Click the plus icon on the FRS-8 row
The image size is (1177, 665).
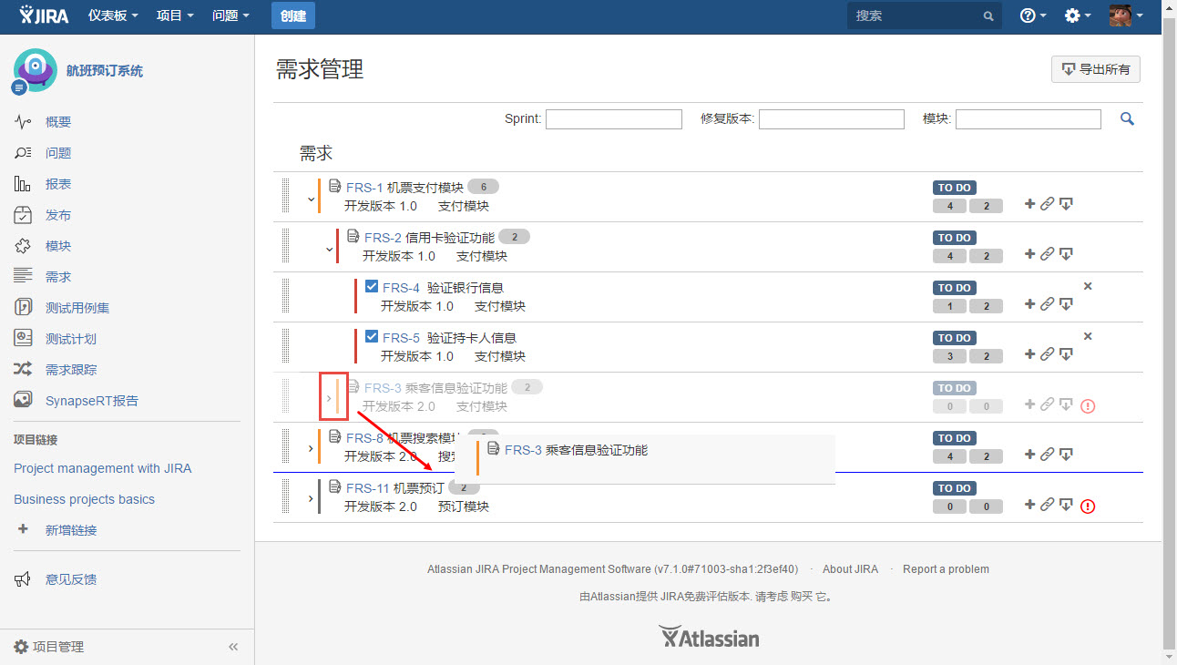point(1029,455)
